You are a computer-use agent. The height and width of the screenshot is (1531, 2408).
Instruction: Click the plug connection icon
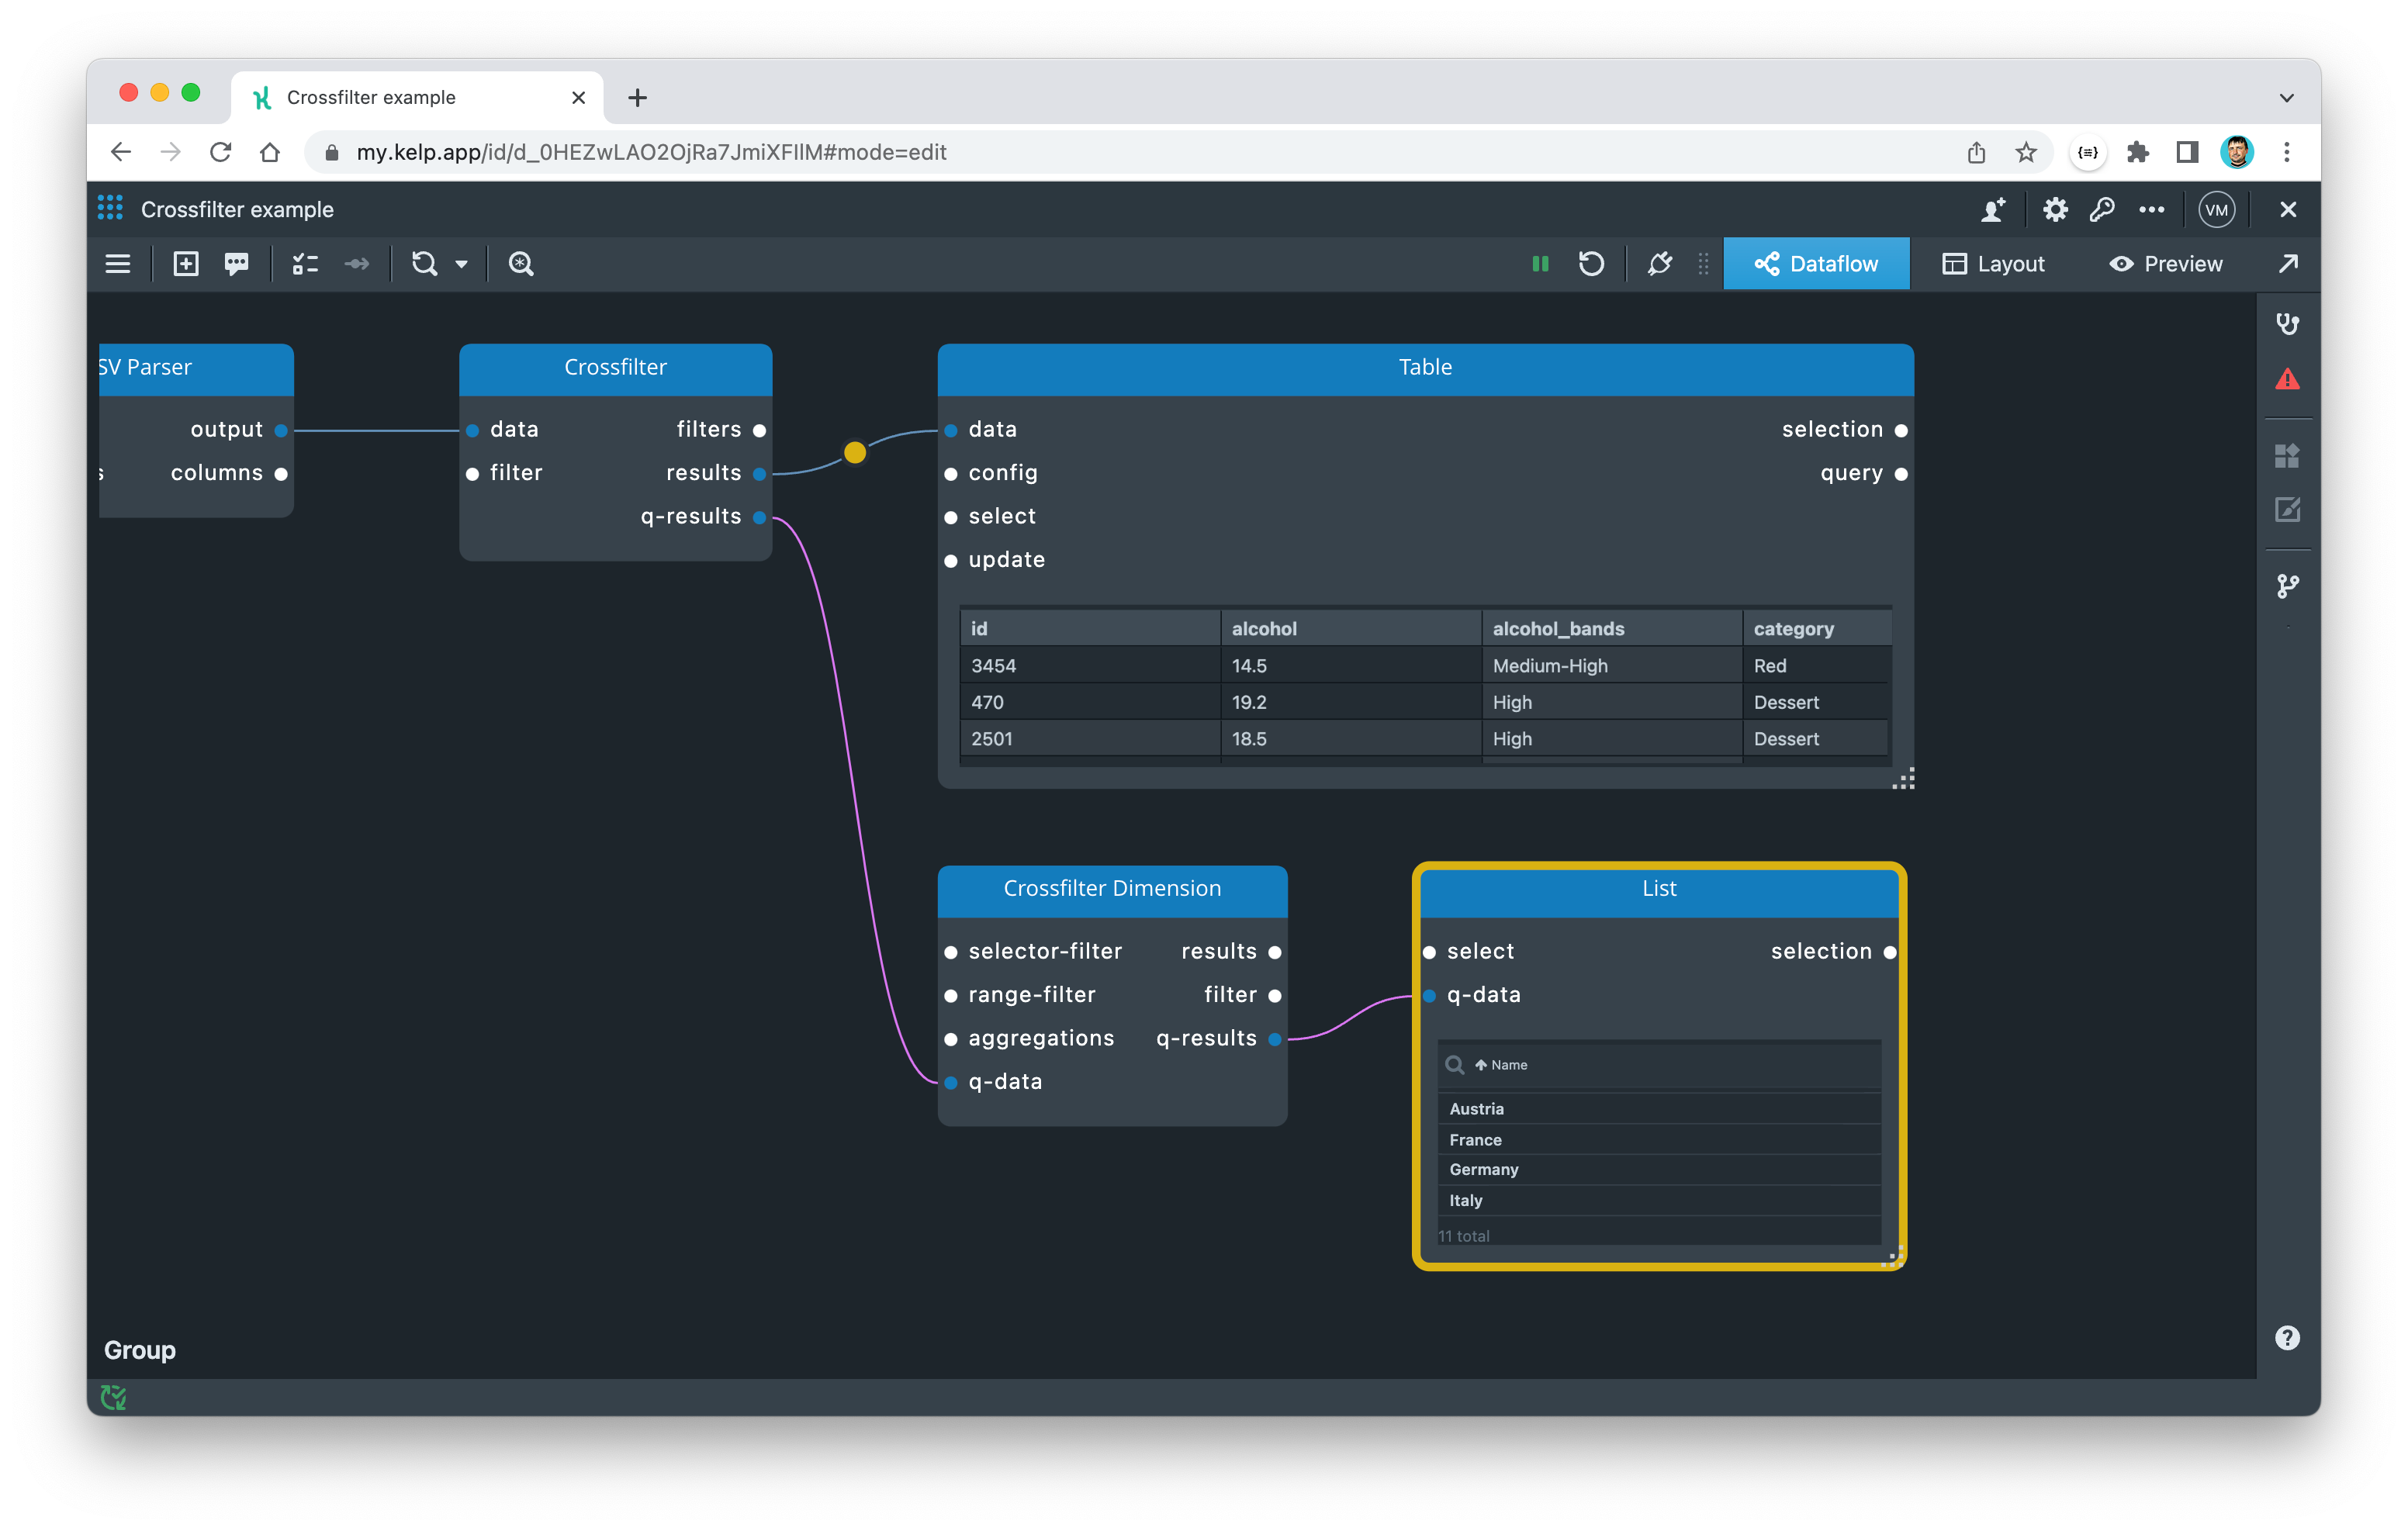click(1659, 264)
